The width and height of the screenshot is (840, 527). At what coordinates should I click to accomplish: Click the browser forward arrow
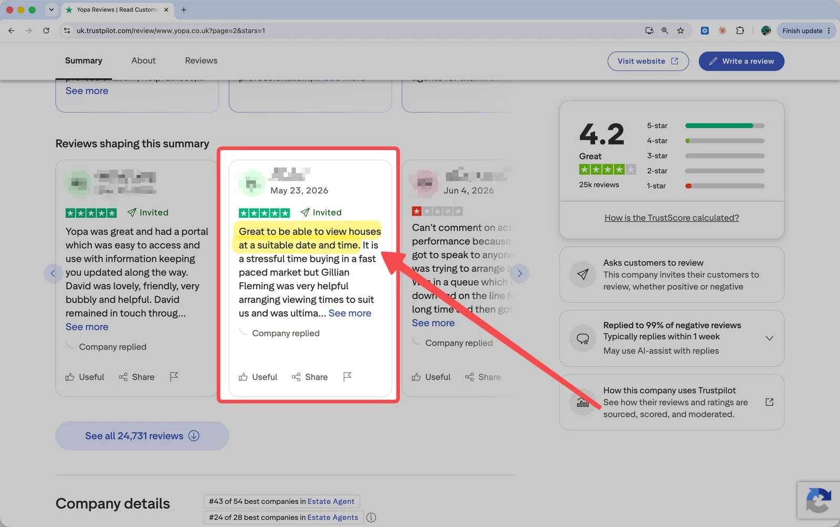(x=28, y=30)
